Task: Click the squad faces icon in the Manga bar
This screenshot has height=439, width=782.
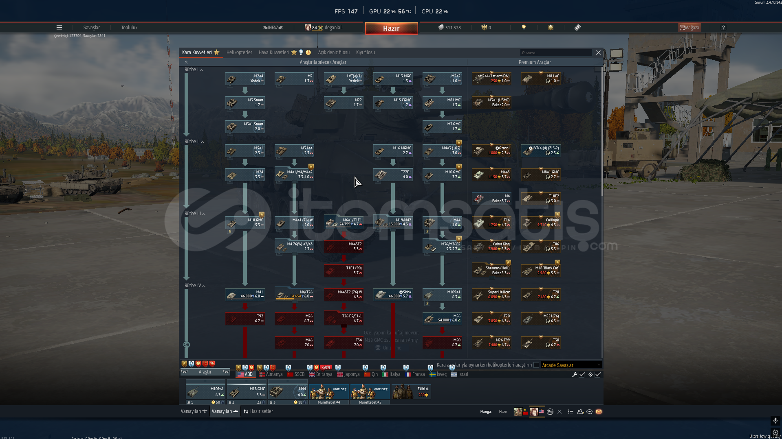Action: point(550,412)
